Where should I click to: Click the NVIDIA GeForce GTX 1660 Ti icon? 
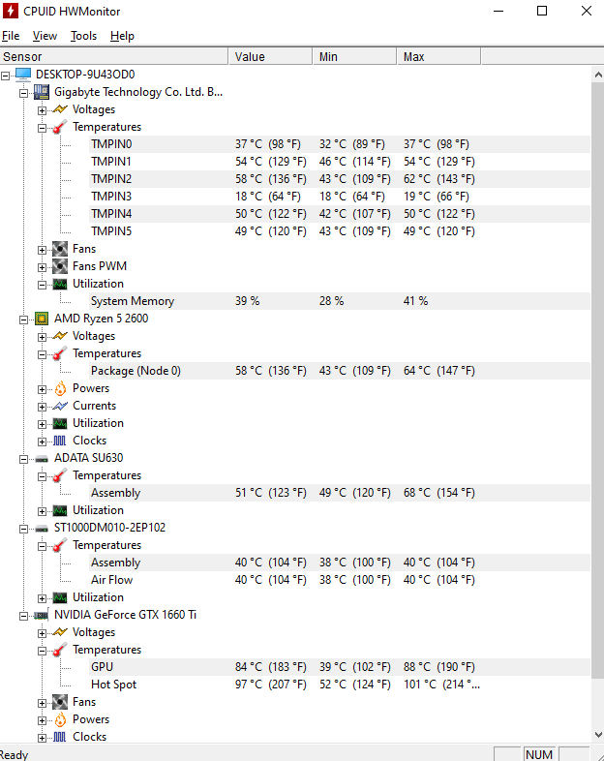coord(42,615)
